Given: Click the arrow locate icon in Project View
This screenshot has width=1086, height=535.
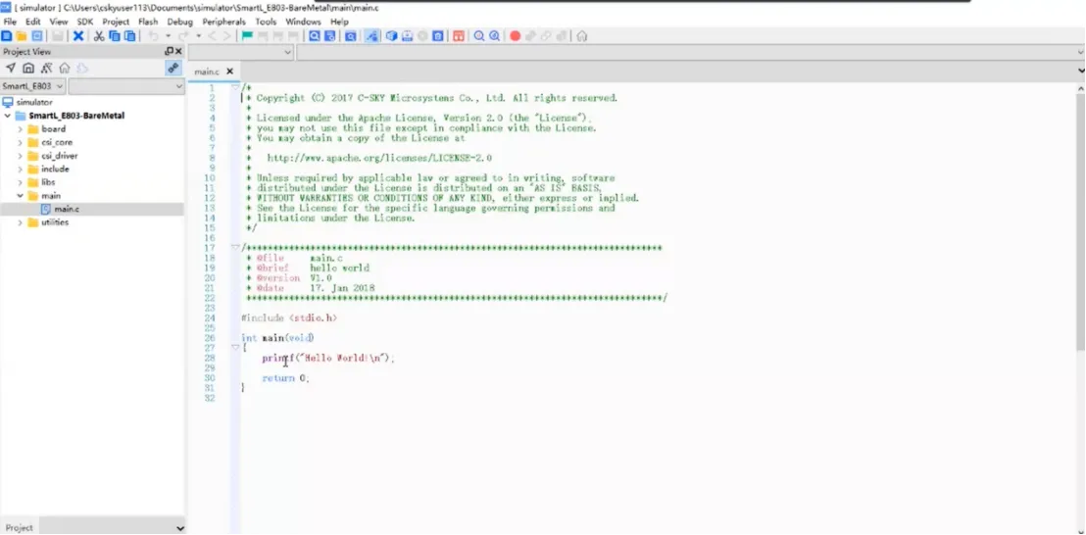Looking at the screenshot, I should [x=11, y=68].
